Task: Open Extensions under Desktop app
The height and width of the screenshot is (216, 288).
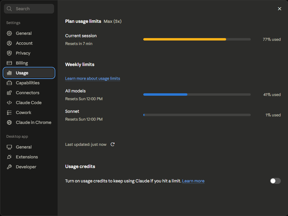Action: (27, 157)
